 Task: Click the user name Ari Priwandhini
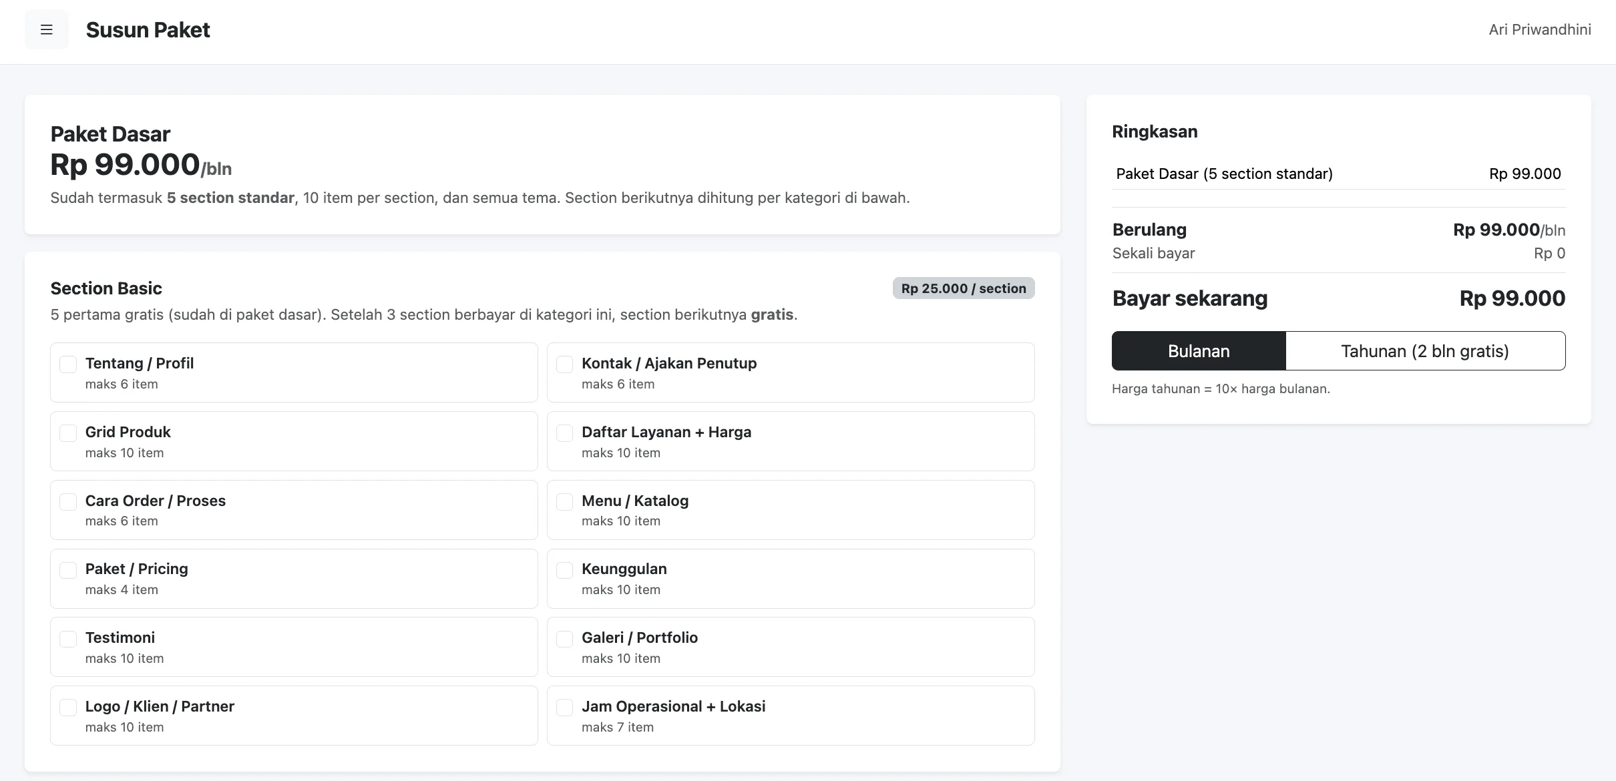(x=1540, y=29)
